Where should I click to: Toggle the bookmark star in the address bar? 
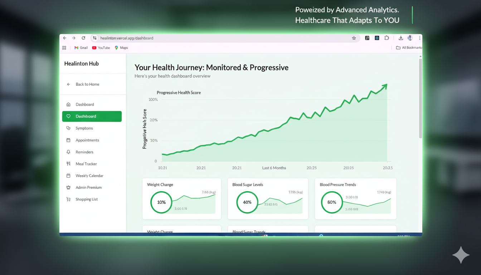[354, 38]
